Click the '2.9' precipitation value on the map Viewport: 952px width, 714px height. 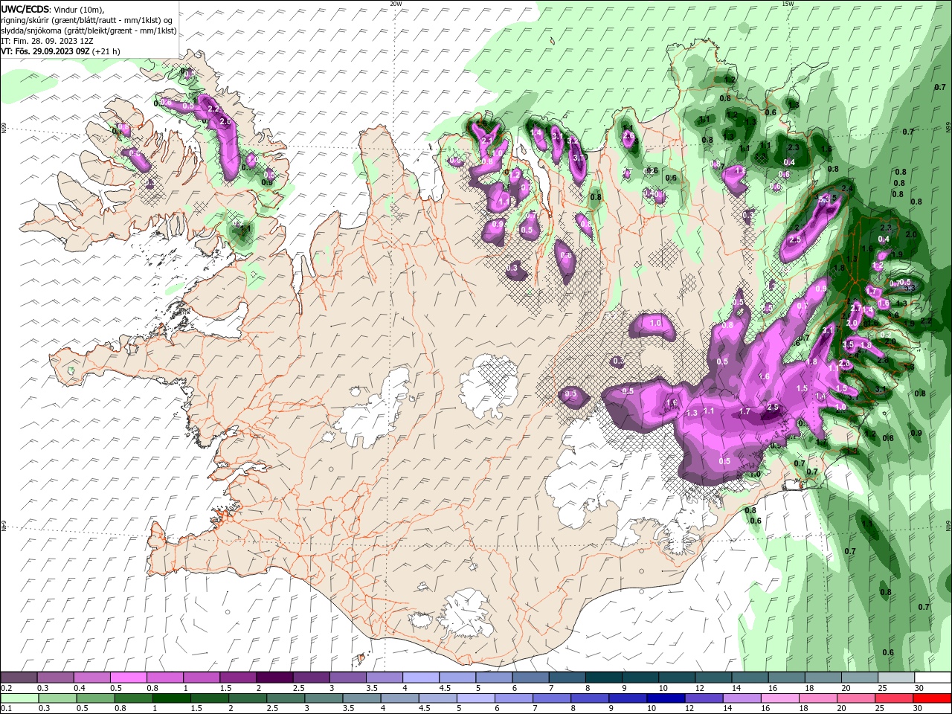point(773,408)
